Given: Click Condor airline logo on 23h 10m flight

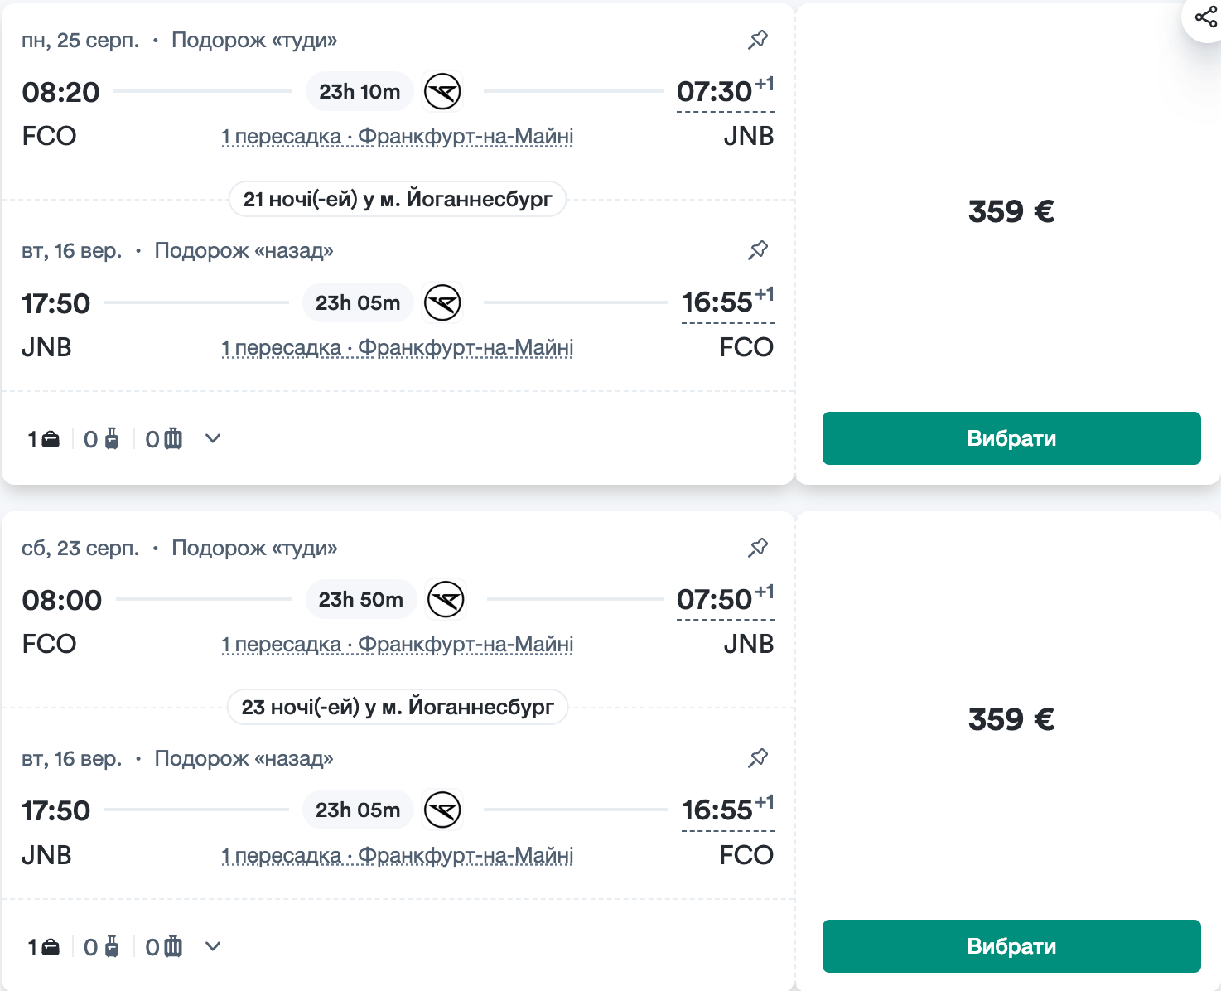Looking at the screenshot, I should pos(442,92).
